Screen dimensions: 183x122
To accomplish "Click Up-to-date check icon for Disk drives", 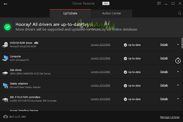I will tap(125, 72).
